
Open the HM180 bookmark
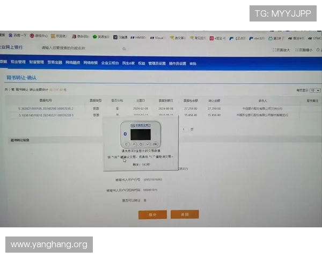coord(138,38)
